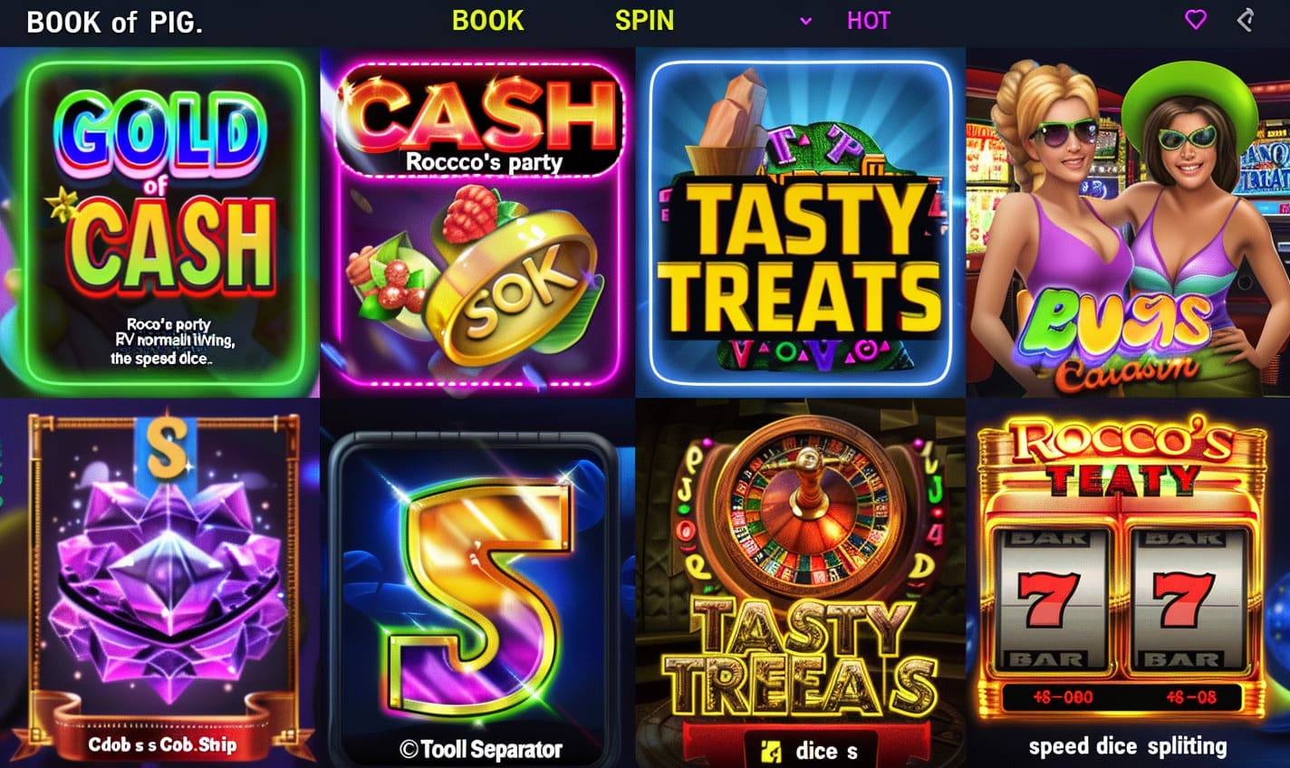Viewport: 1290px width, 768px height.
Task: Open the Gold of Cash game tile
Action: 159,223
